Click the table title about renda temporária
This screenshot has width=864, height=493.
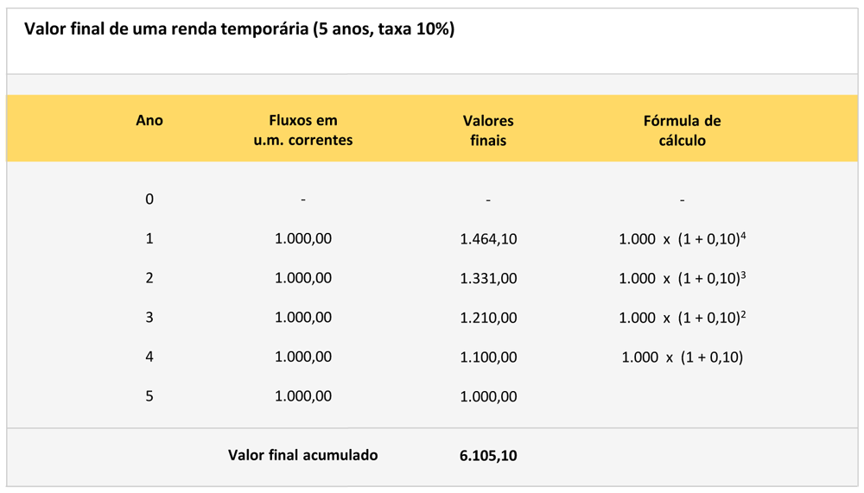(x=239, y=29)
